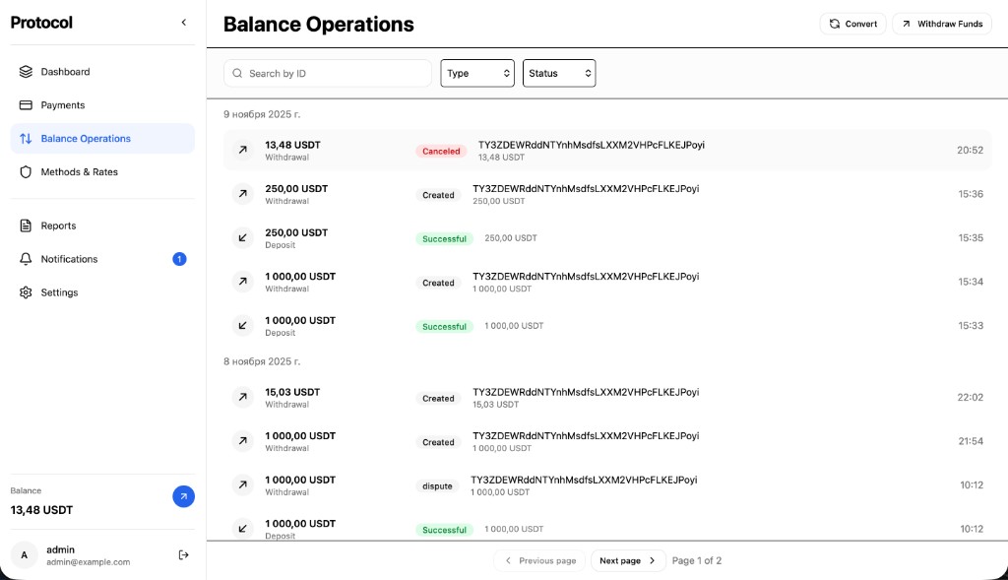Click the blue withdraw arrow next to the Balance

[183, 496]
